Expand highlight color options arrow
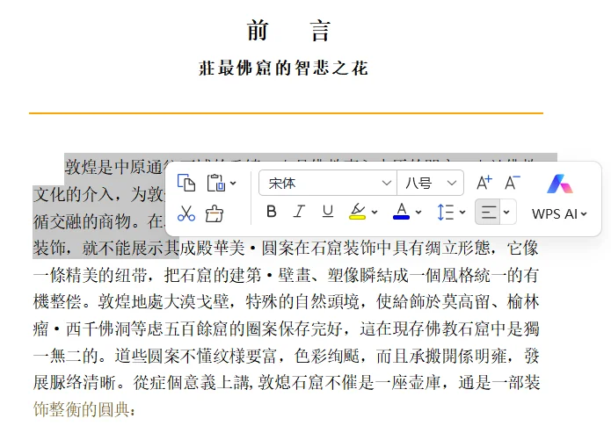 tap(375, 213)
